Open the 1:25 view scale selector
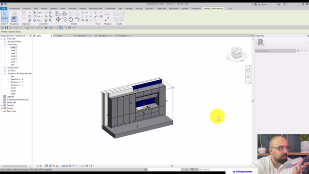The height and width of the screenshot is (174, 309). 39,166
